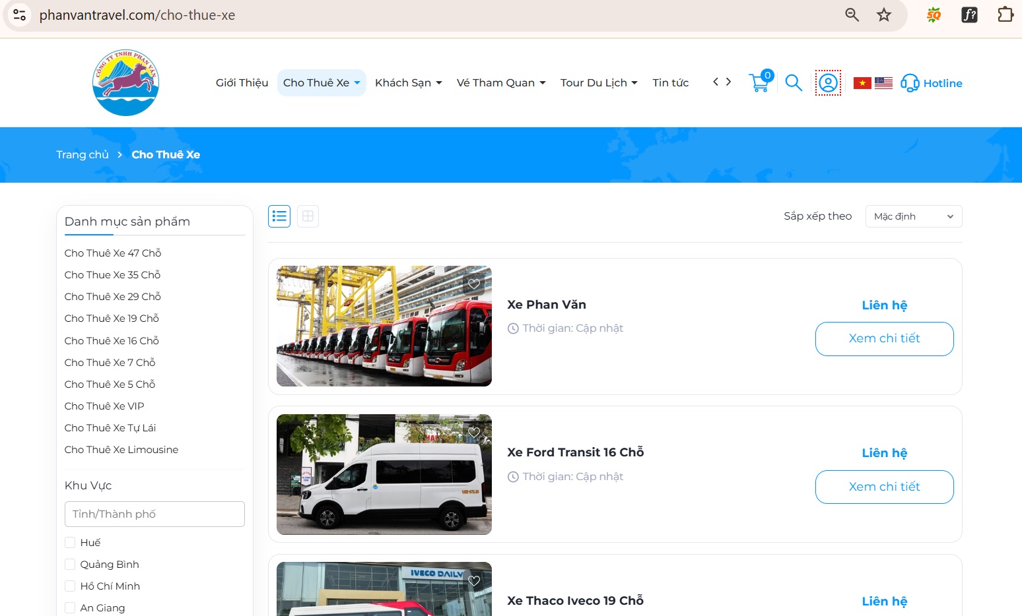
Task: Open the Mặc định sort dropdown
Action: [x=914, y=216]
